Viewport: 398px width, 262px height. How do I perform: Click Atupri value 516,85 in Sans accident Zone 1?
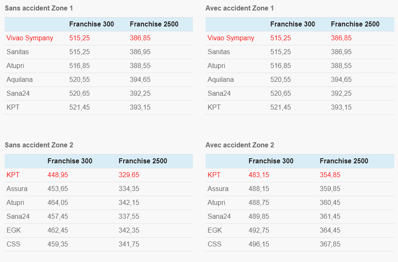click(79, 65)
